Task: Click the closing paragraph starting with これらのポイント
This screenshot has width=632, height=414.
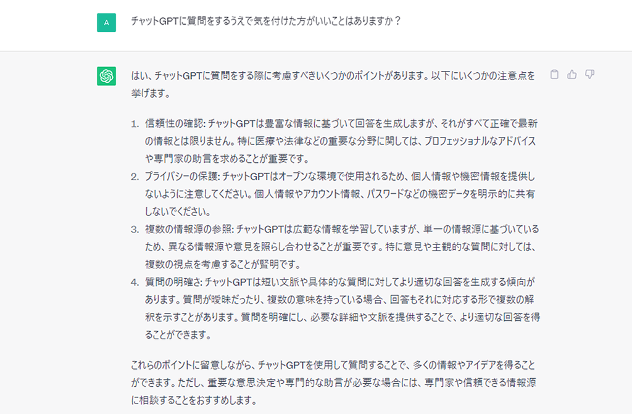Action: click(333, 365)
